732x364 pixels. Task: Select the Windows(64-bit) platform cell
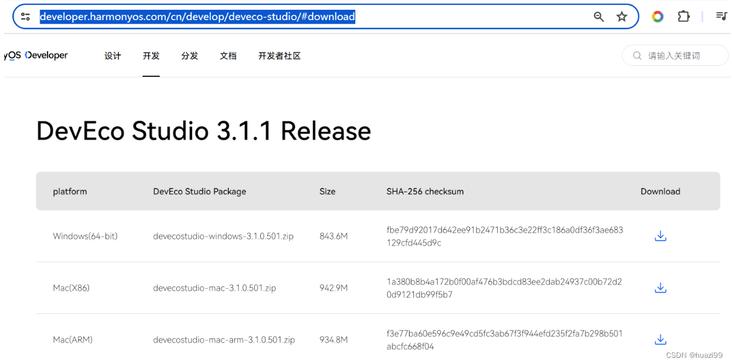tap(85, 236)
